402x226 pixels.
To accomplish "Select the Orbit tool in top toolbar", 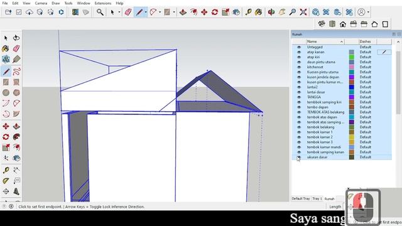I will [271, 12].
